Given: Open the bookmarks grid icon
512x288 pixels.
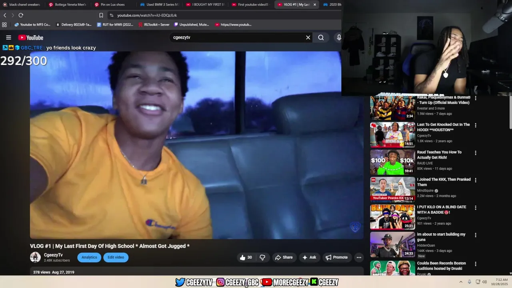Looking at the screenshot, I should [x=4, y=24].
